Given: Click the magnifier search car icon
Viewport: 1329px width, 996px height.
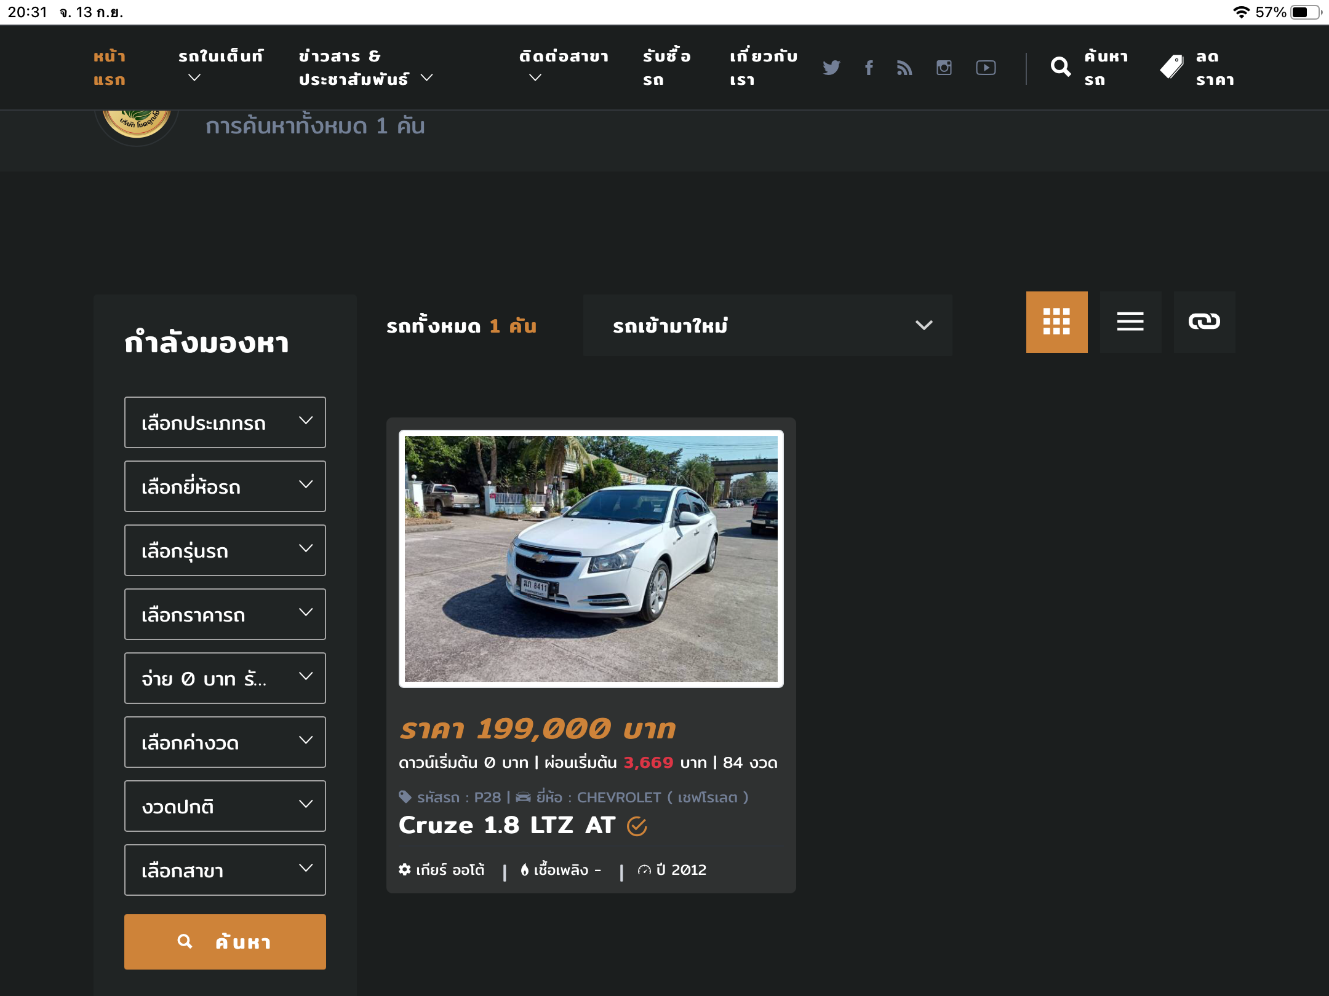Looking at the screenshot, I should (1061, 67).
